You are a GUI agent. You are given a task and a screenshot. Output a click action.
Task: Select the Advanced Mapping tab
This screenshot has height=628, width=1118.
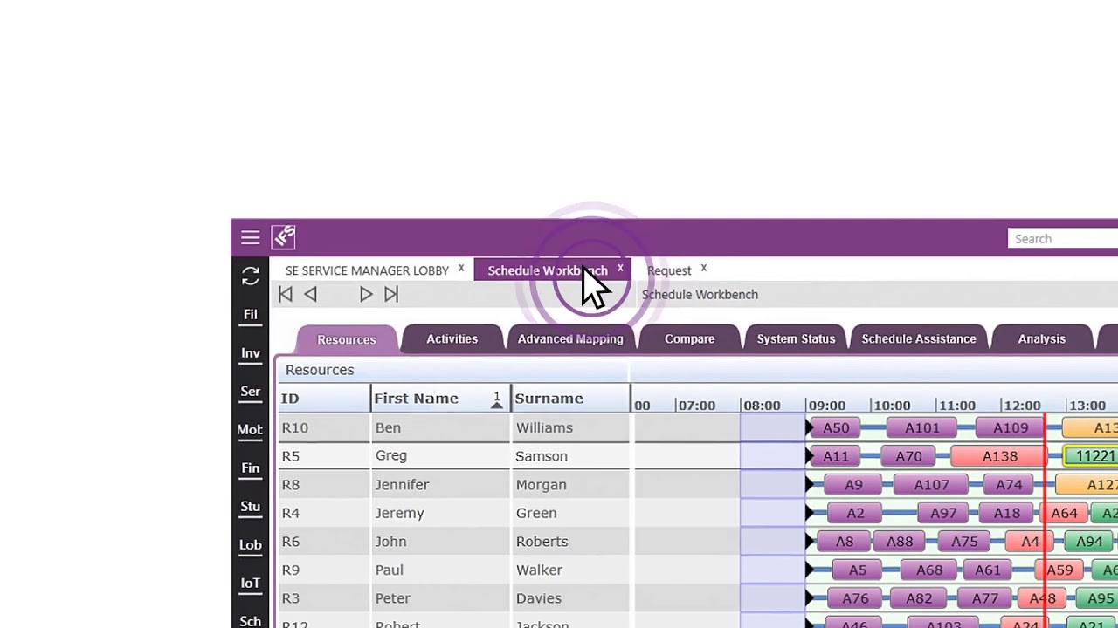[x=570, y=338]
